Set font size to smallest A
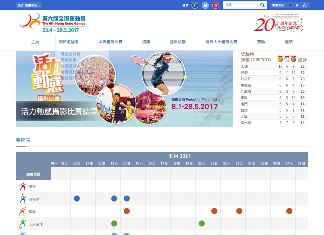 tap(290, 5)
